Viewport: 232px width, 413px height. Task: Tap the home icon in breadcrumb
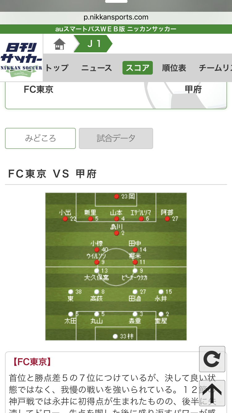[x=60, y=44]
